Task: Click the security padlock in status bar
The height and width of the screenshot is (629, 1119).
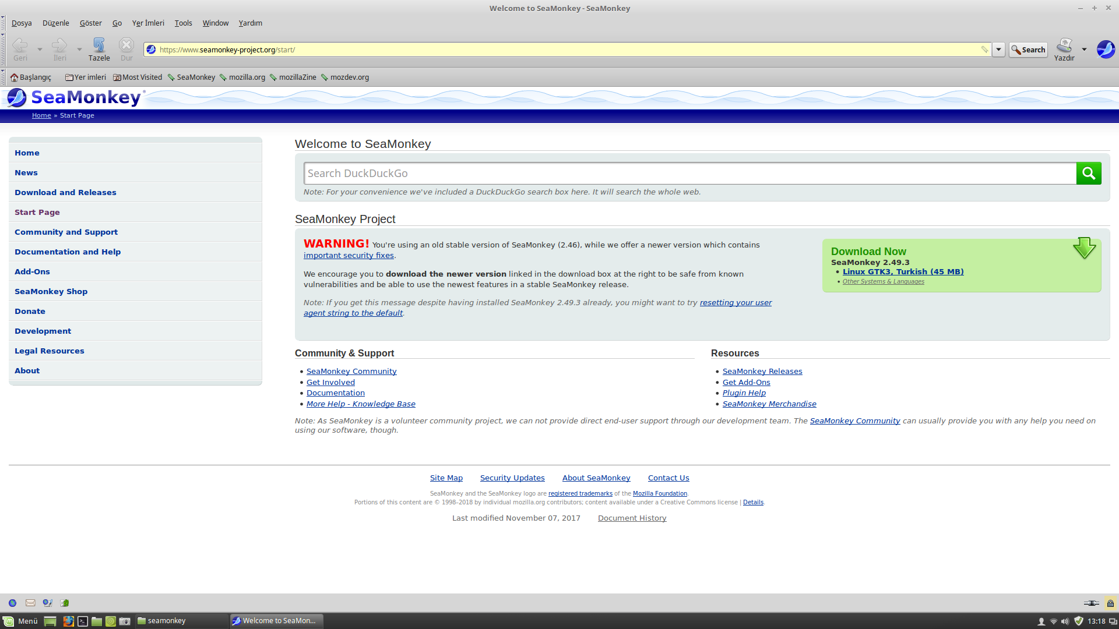Action: [1110, 603]
